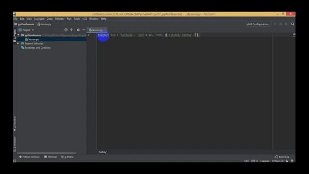The width and height of the screenshot is (309, 174).
Task: Collapse the pythonlessons root folder
Action: [18, 35]
